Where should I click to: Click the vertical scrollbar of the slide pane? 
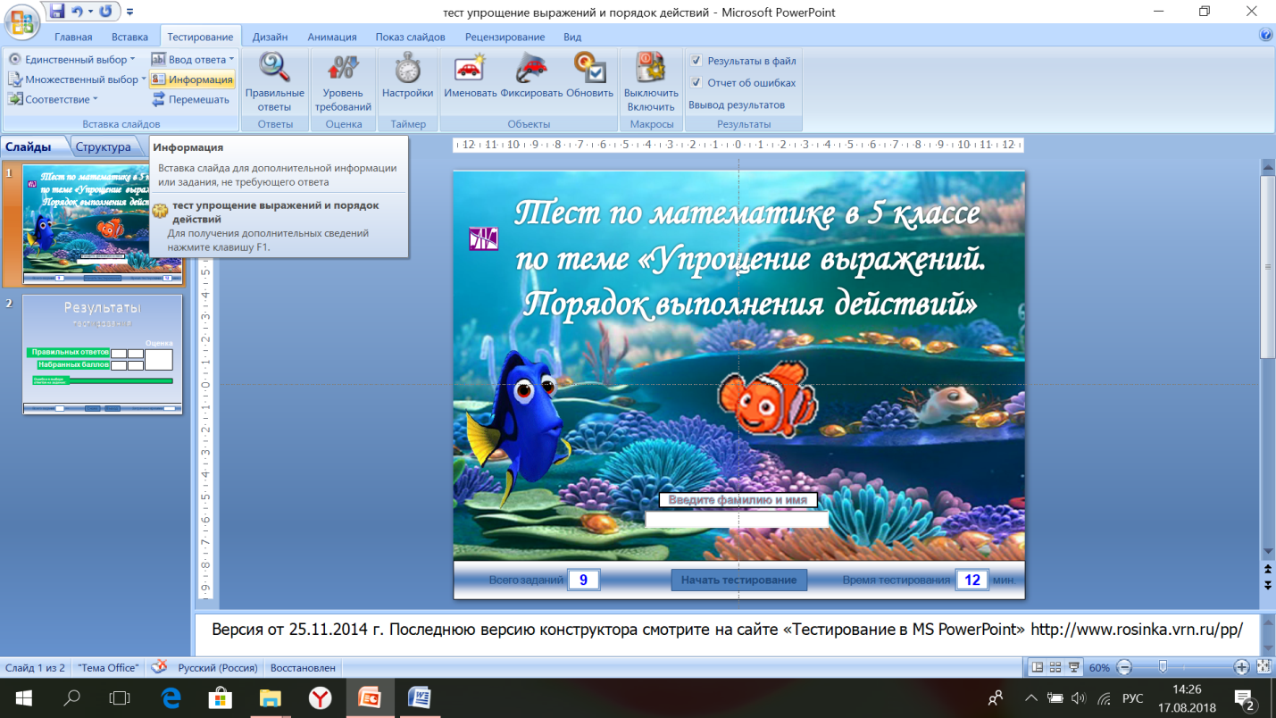tap(1267, 266)
